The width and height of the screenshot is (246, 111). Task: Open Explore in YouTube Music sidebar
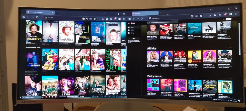(134, 30)
